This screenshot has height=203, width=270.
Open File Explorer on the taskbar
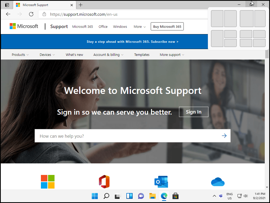[152, 196]
